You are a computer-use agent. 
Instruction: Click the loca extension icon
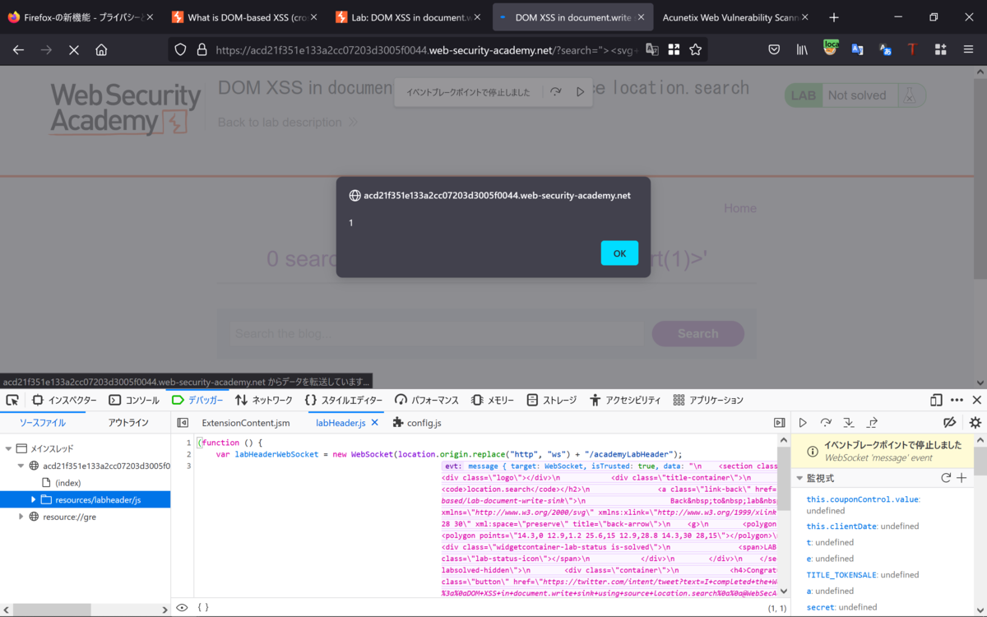[831, 49]
